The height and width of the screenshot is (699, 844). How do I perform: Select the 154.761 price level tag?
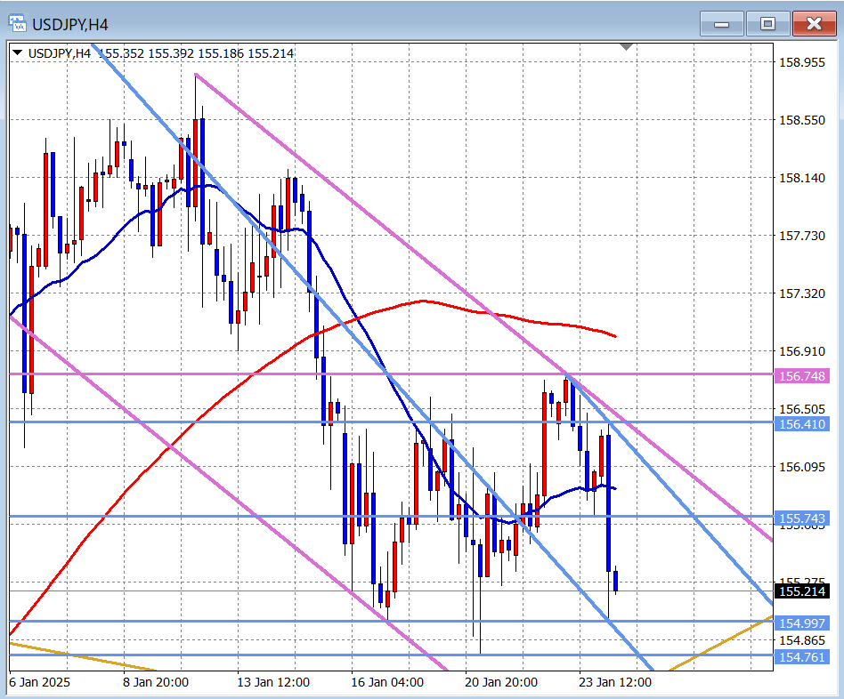click(x=802, y=656)
